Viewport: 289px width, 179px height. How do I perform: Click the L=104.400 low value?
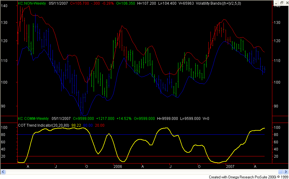click(167, 3)
